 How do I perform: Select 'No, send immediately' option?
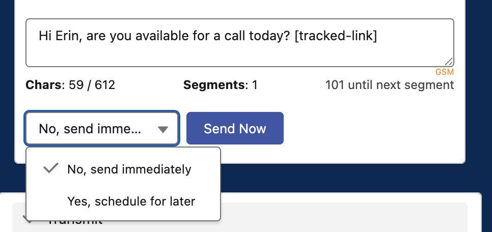[129, 169]
